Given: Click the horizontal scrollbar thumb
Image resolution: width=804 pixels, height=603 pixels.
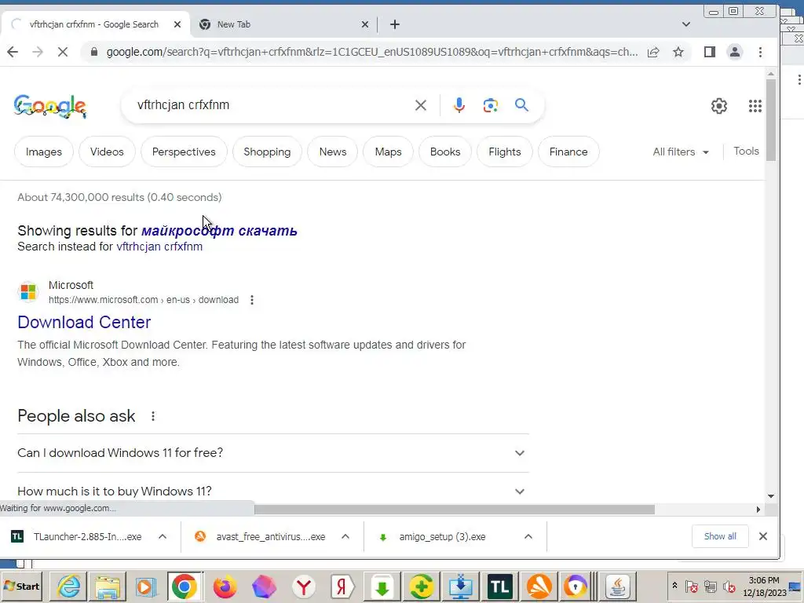Looking at the screenshot, I should click(455, 509).
